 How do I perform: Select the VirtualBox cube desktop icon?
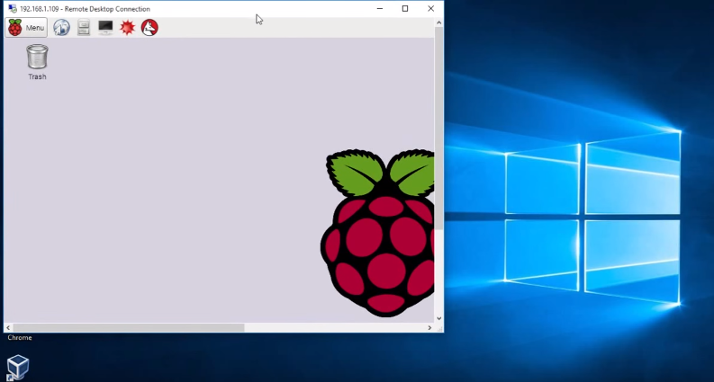pos(17,368)
